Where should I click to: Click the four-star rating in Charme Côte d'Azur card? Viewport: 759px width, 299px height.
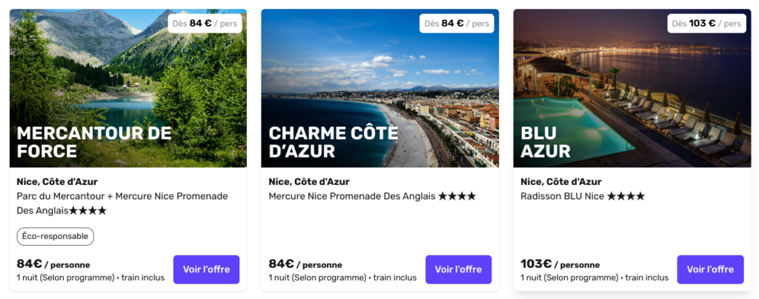pyautogui.click(x=457, y=196)
